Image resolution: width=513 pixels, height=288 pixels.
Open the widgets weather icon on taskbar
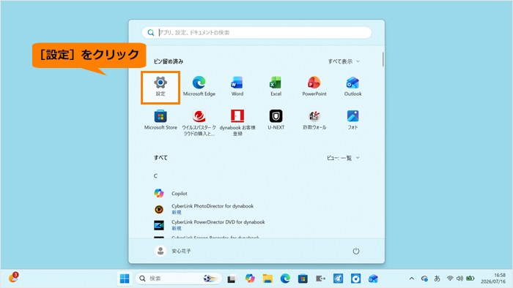[13, 278]
